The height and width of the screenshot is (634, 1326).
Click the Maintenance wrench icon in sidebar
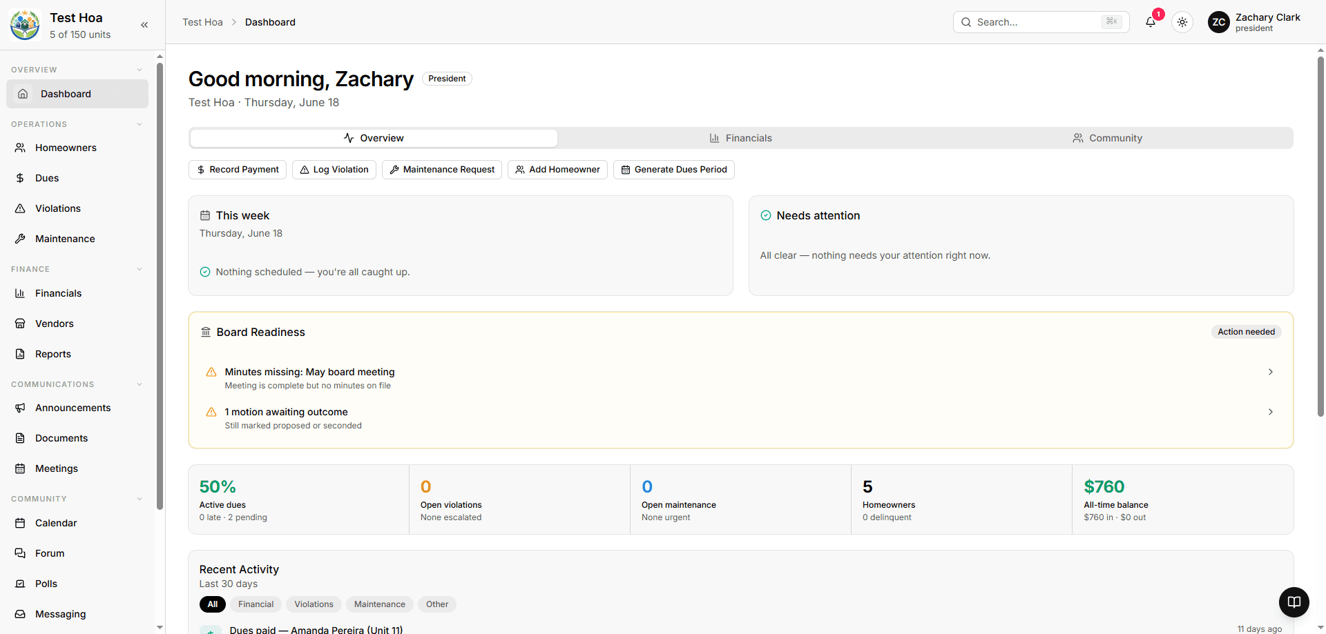pyautogui.click(x=20, y=239)
